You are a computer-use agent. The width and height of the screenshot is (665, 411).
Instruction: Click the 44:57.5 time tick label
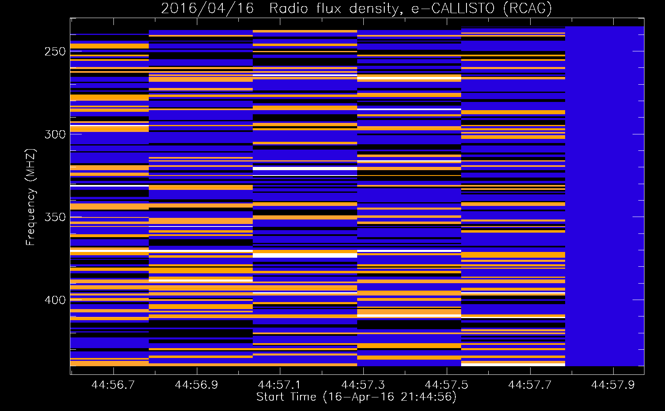point(446,385)
